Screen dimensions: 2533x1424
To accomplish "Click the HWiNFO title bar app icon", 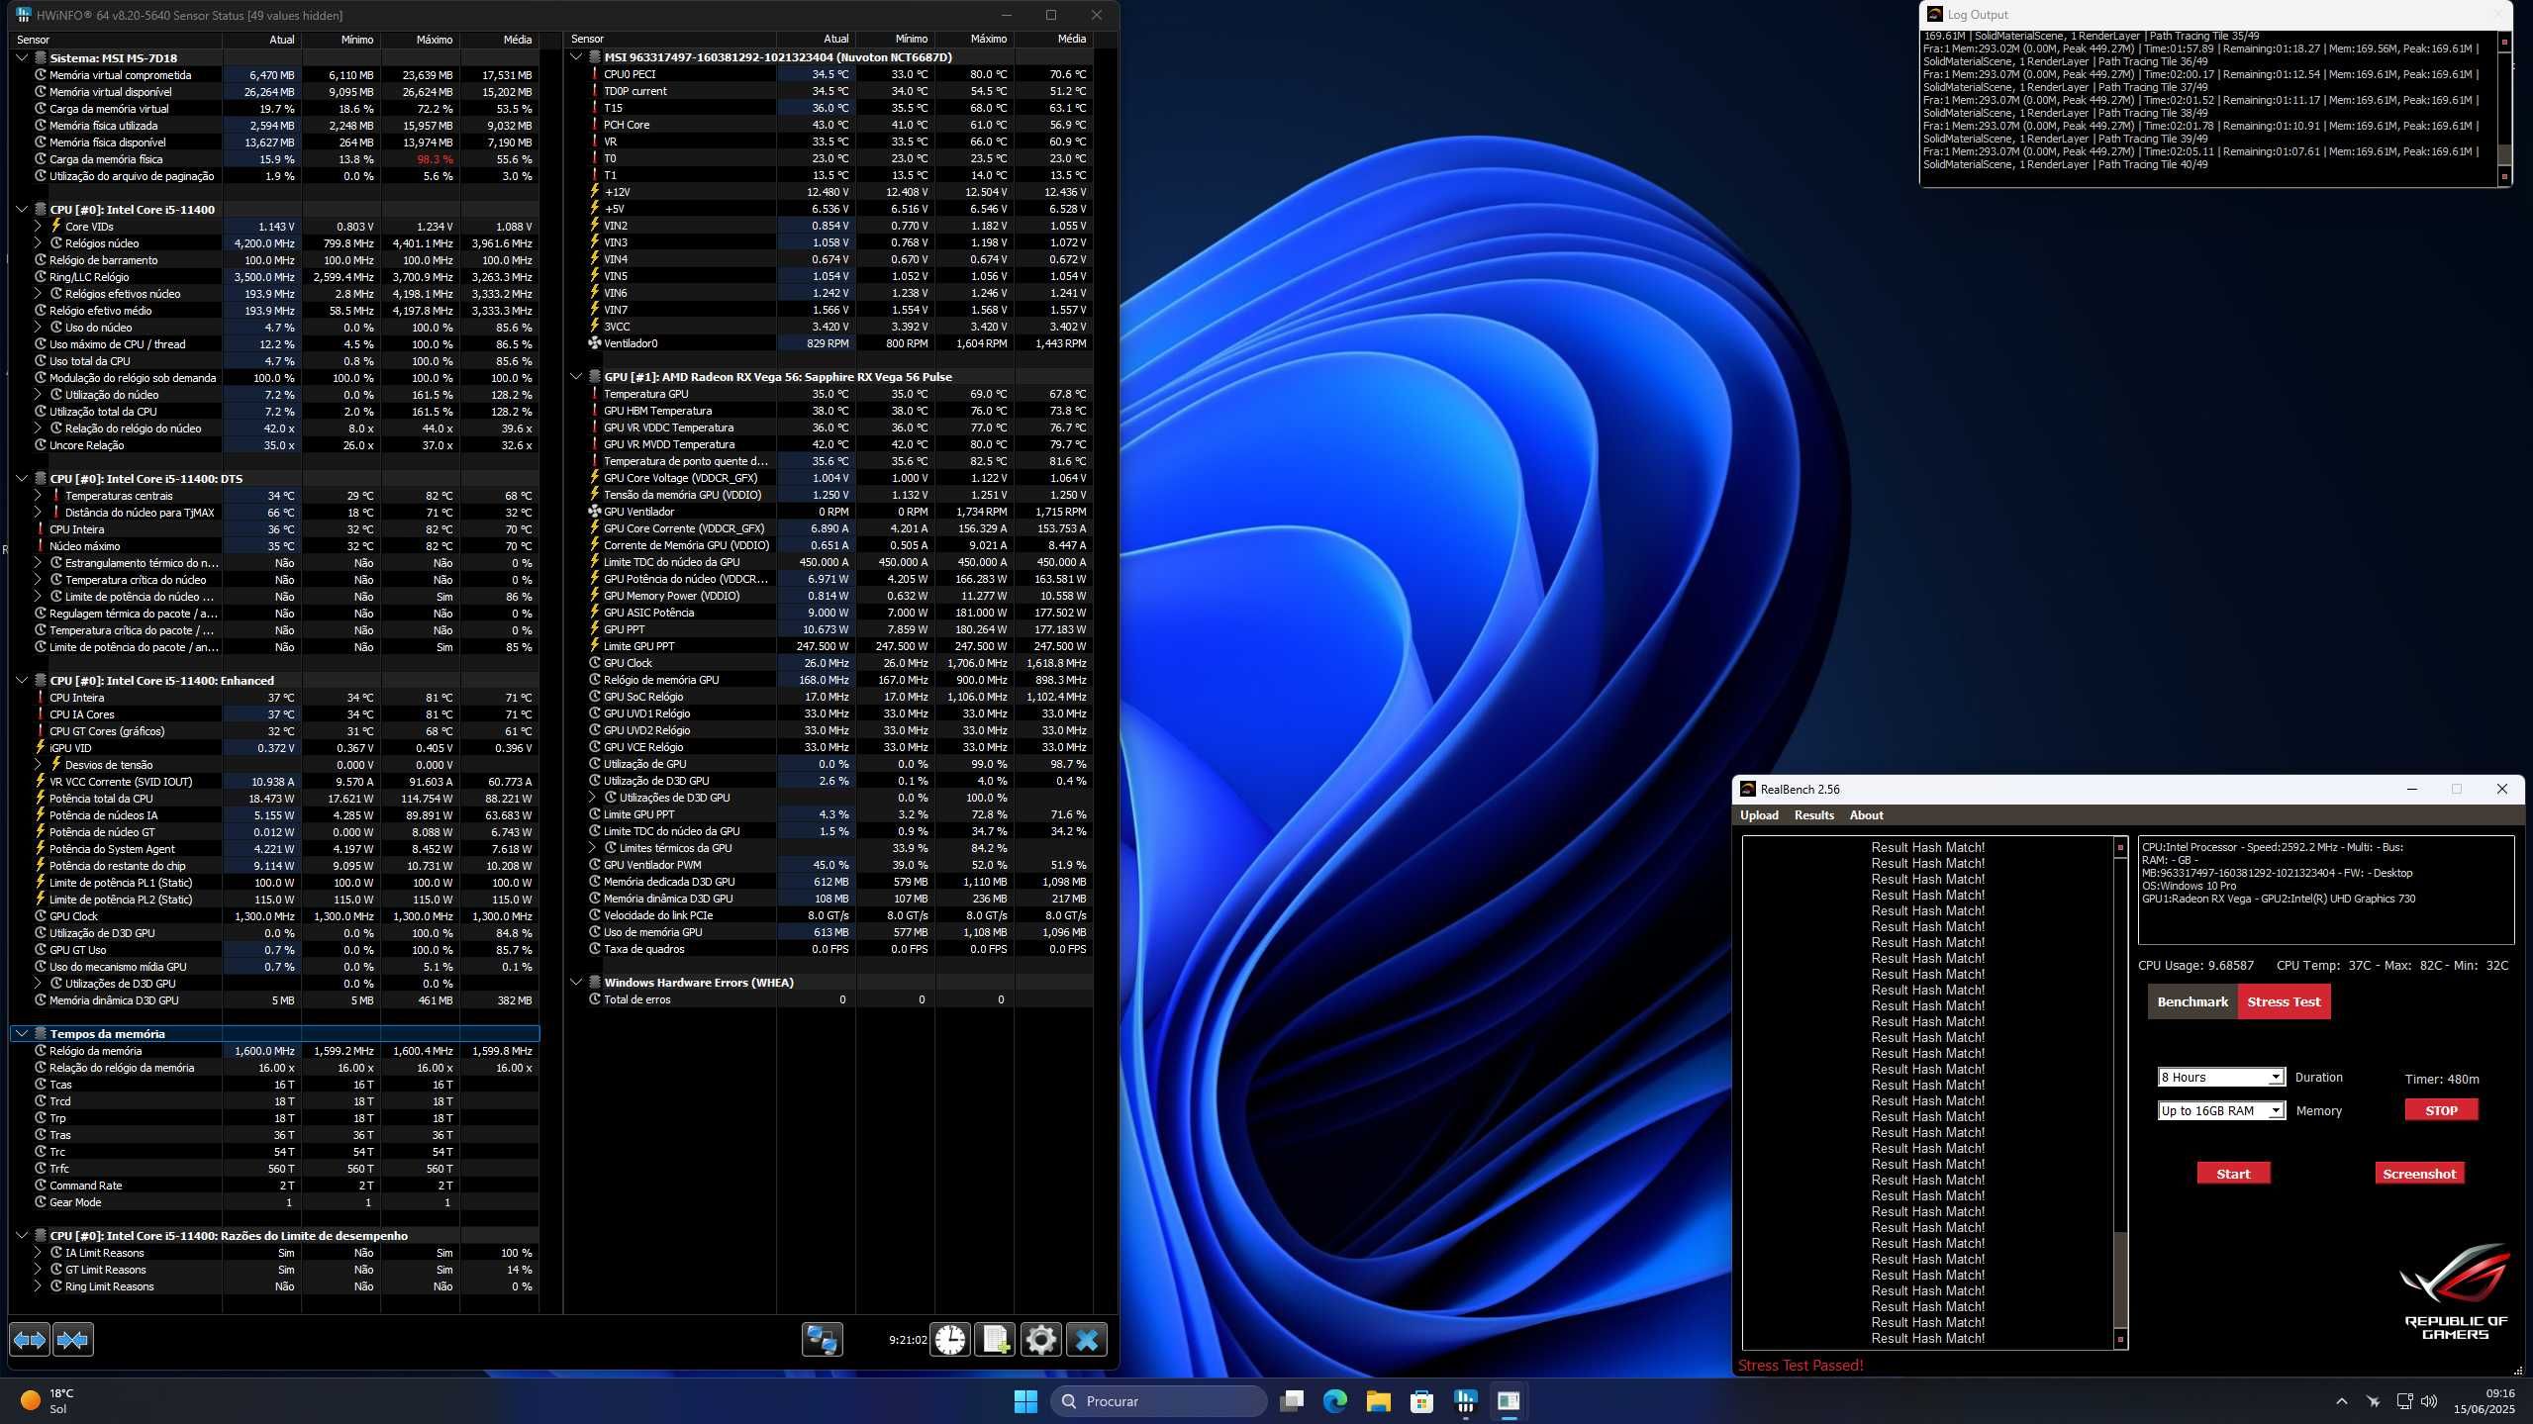I will 24,15.
